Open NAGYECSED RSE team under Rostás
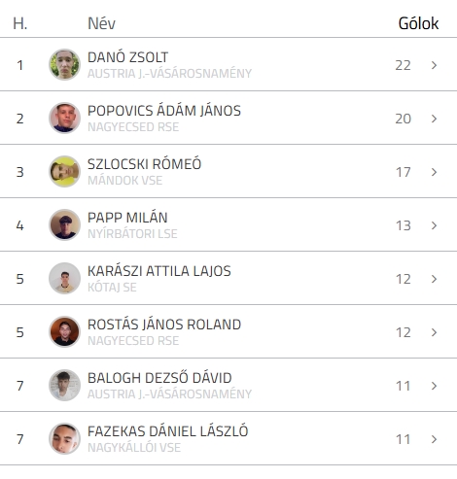The image size is (457, 479). 133,341
